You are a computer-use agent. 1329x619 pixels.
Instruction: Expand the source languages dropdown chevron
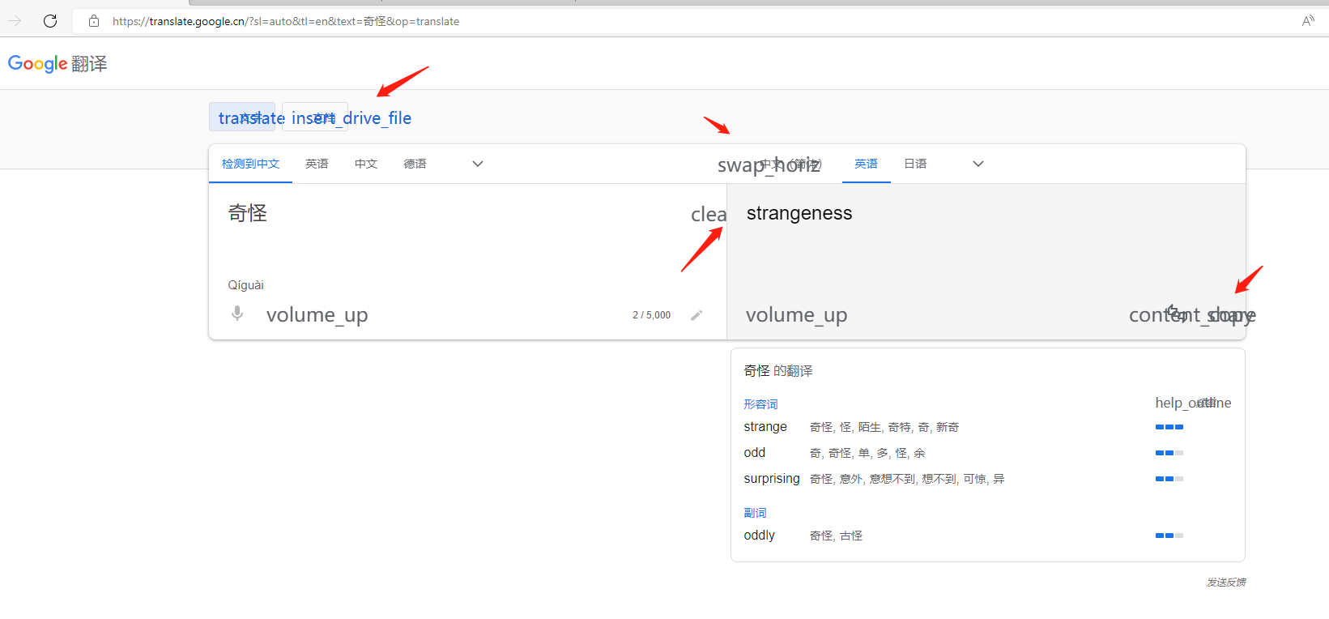(x=478, y=164)
